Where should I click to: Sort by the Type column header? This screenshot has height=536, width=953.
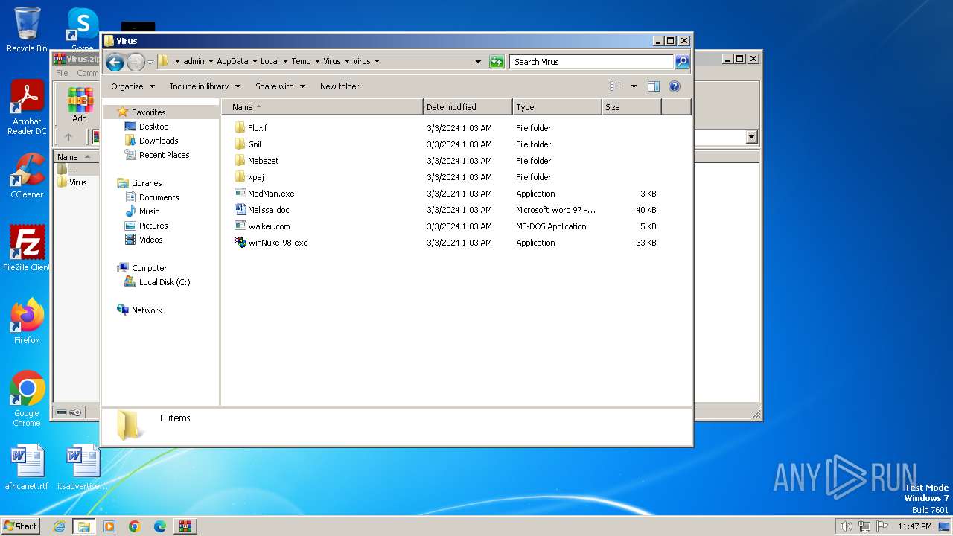(x=557, y=107)
